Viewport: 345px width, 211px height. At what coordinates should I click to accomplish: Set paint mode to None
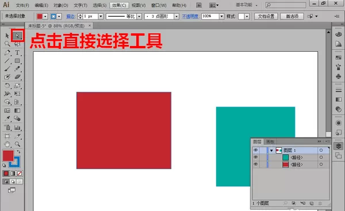20,174
